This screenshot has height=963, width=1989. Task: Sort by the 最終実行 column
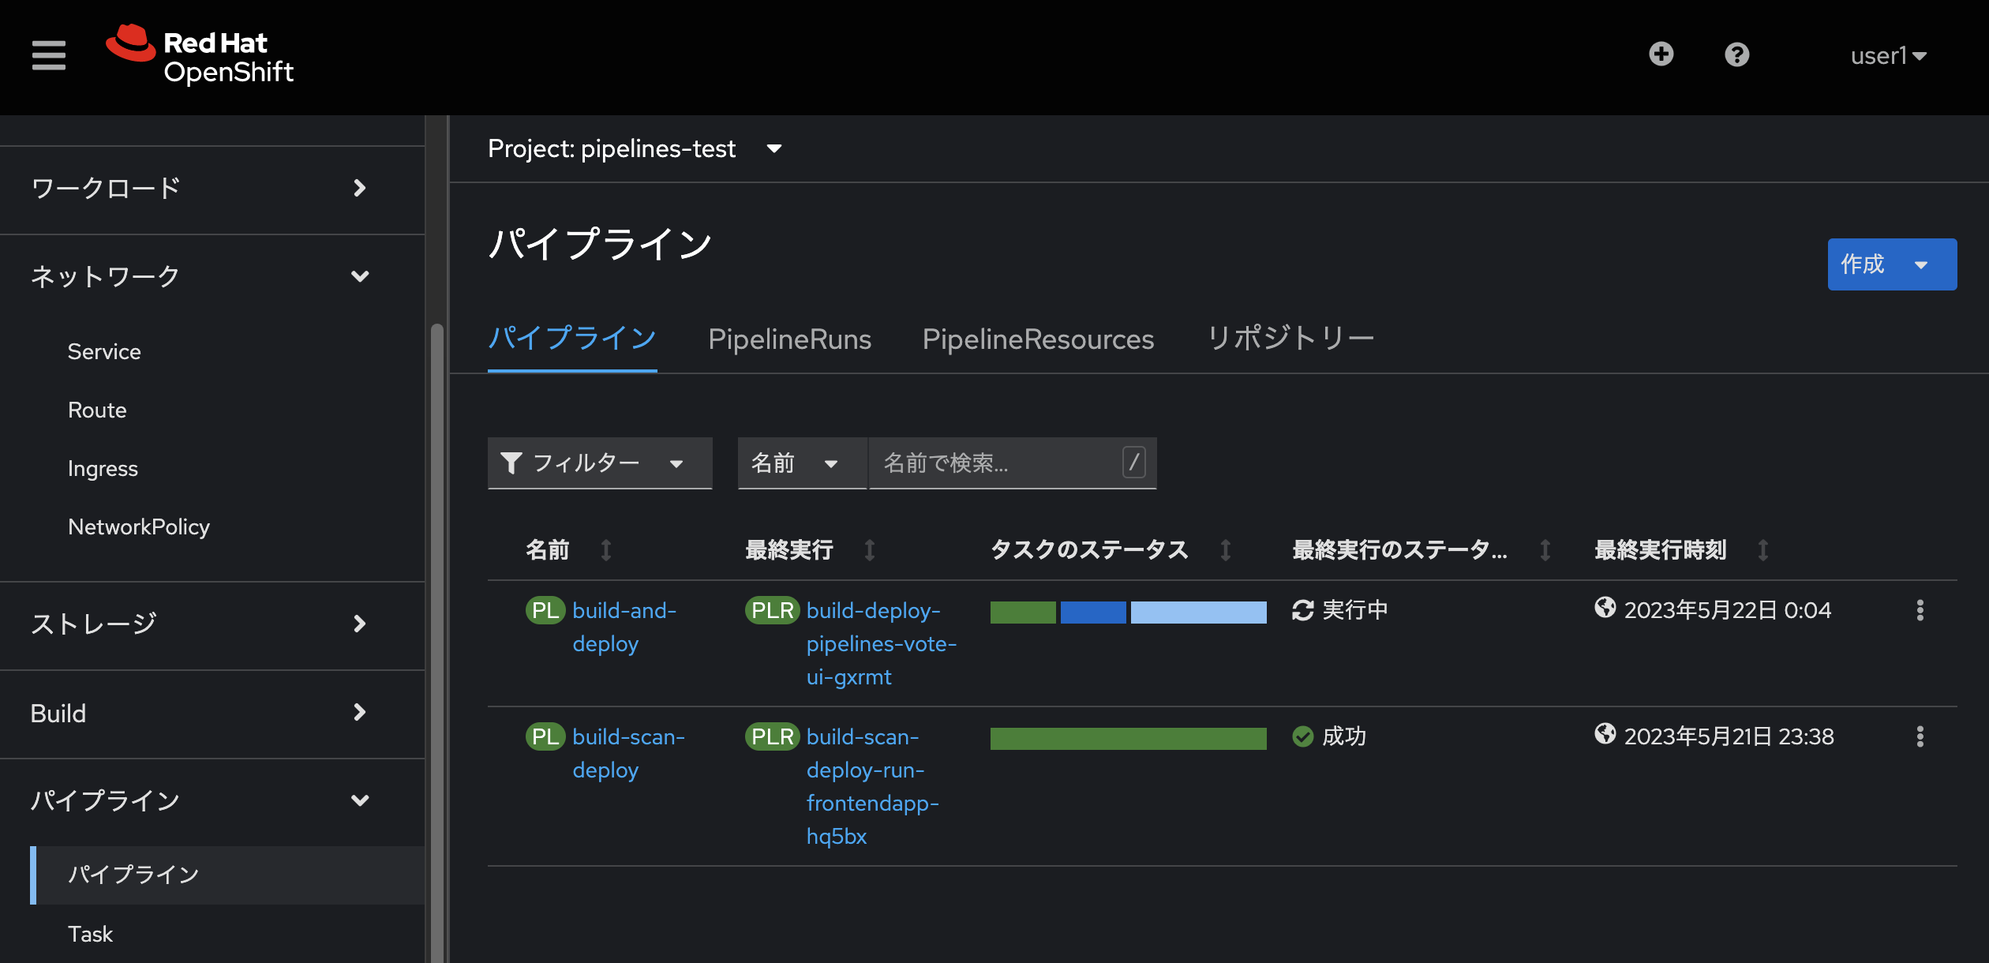pos(811,549)
